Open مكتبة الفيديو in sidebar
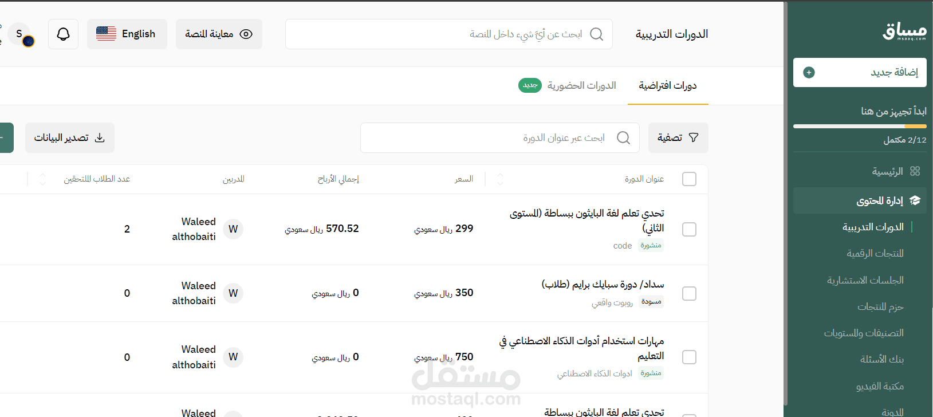The image size is (933, 417). tap(880, 387)
